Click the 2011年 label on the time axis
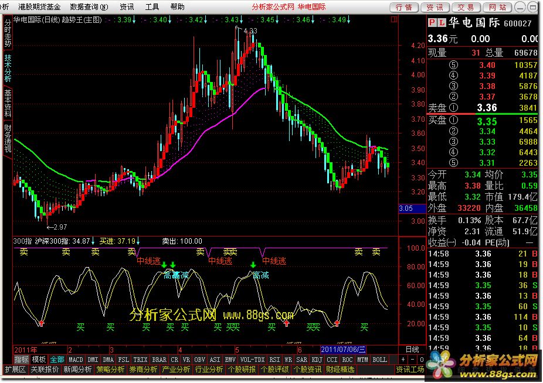Viewport: 543px width, 383px height. pyautogui.click(x=26, y=350)
